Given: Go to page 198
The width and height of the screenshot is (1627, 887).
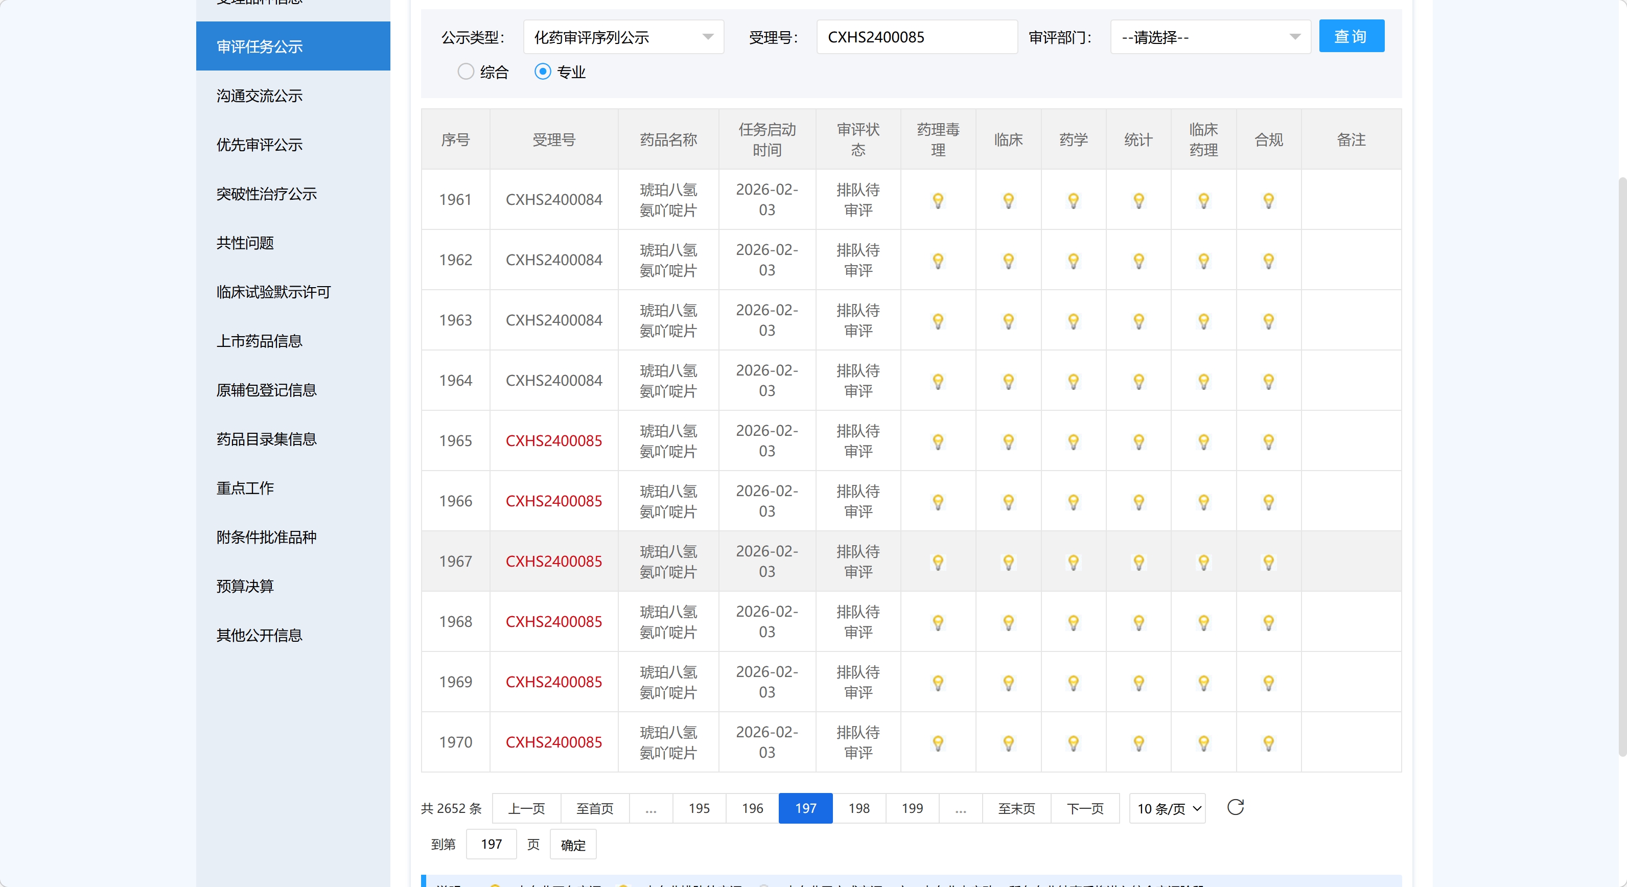Looking at the screenshot, I should pos(858,808).
